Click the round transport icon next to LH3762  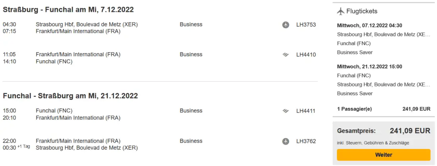pyautogui.click(x=286, y=141)
